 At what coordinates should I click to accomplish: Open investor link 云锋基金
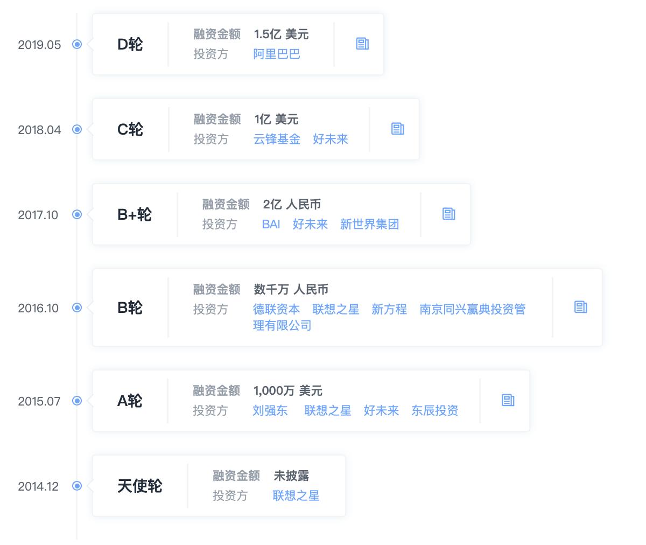pos(277,139)
